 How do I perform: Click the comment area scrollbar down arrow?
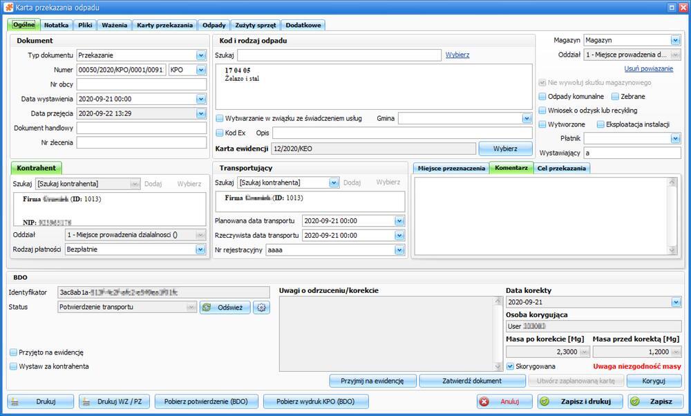(x=672, y=250)
